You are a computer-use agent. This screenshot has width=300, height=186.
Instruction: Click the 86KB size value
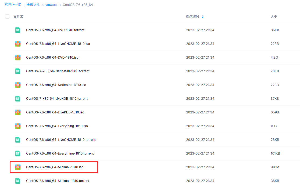coord(275,30)
